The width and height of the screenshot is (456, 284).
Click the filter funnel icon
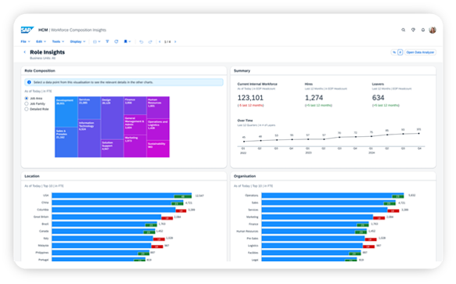(x=107, y=41)
